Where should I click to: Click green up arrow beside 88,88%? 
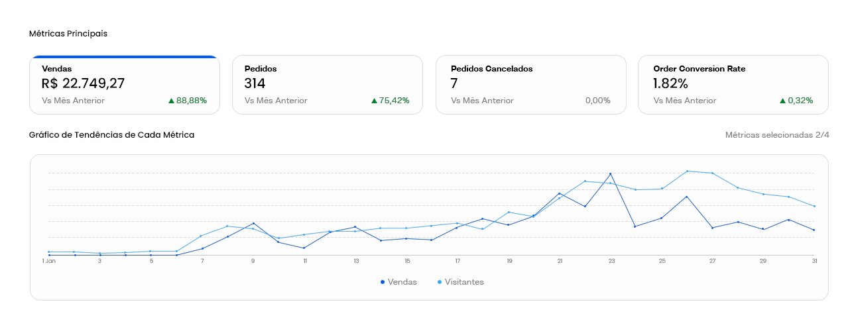tap(171, 101)
